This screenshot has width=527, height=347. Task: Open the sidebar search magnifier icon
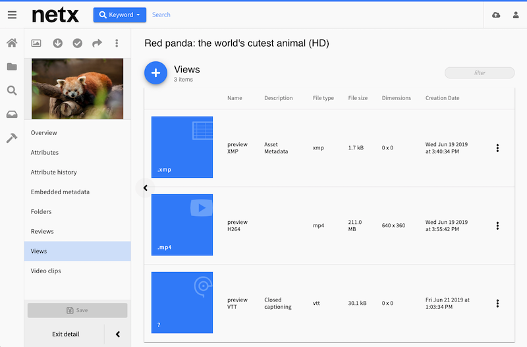coord(12,90)
